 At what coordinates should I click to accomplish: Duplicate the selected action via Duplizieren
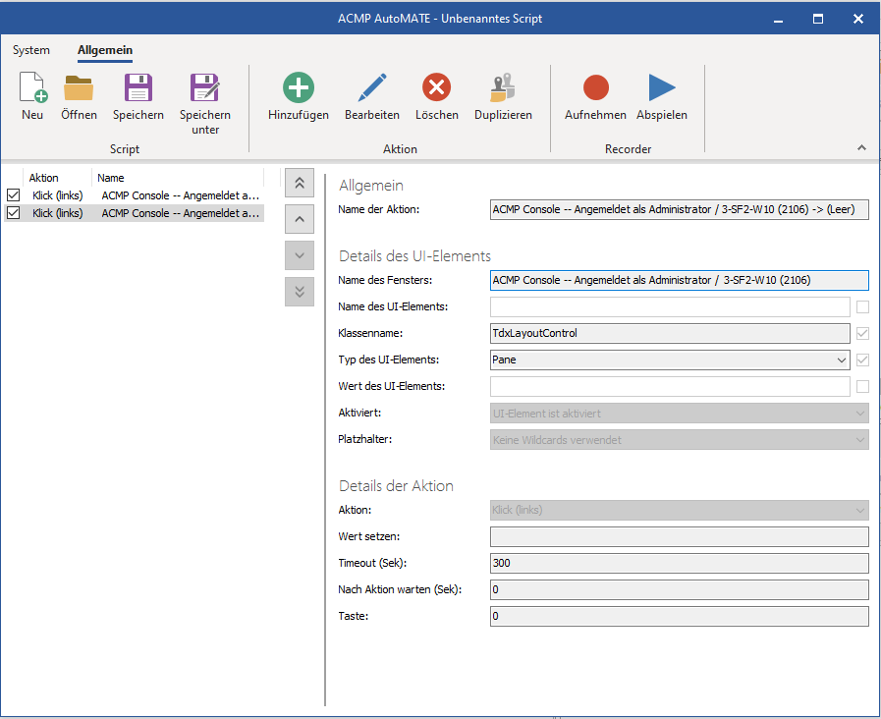pos(502,95)
